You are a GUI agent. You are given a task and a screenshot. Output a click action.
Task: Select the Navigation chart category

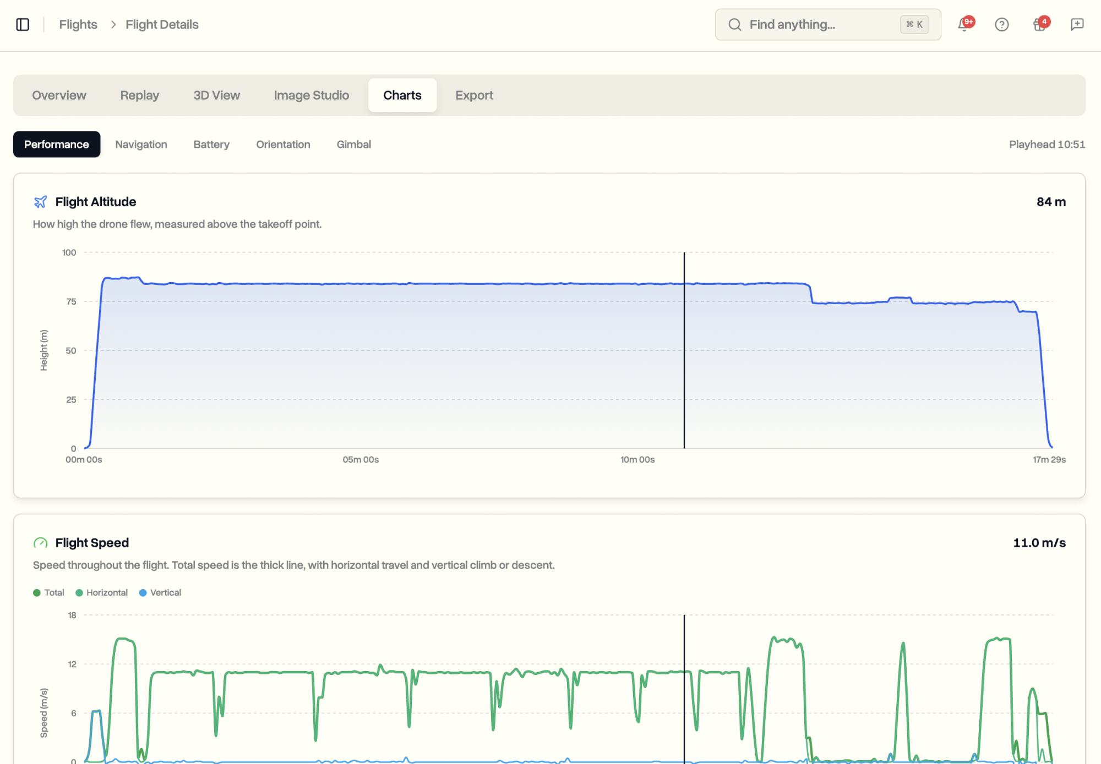pos(141,144)
